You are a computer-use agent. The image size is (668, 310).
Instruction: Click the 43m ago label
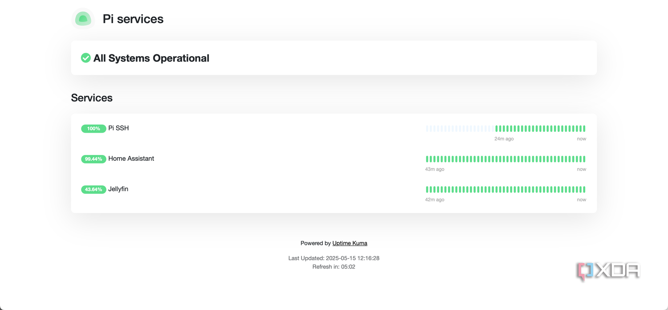pyautogui.click(x=435, y=169)
